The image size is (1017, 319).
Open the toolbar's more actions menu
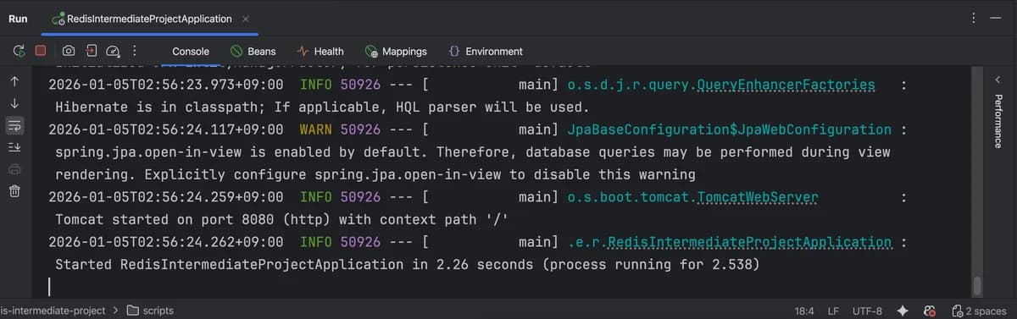point(135,51)
